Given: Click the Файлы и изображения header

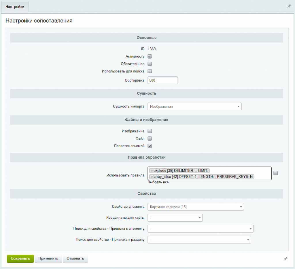Looking at the screenshot, I should point(147,120).
